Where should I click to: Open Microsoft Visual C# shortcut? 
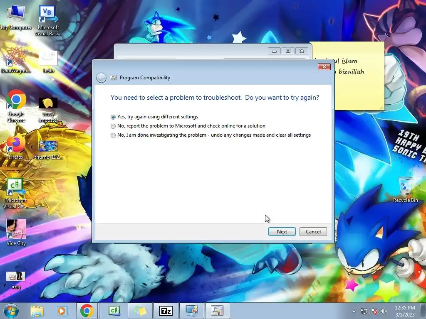pyautogui.click(x=16, y=194)
